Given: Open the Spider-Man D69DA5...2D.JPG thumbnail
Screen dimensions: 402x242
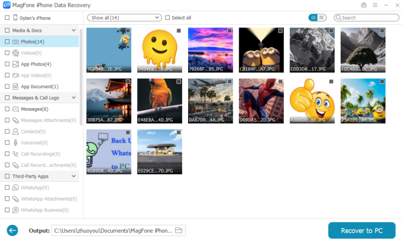Looking at the screenshot, I should point(261,101).
